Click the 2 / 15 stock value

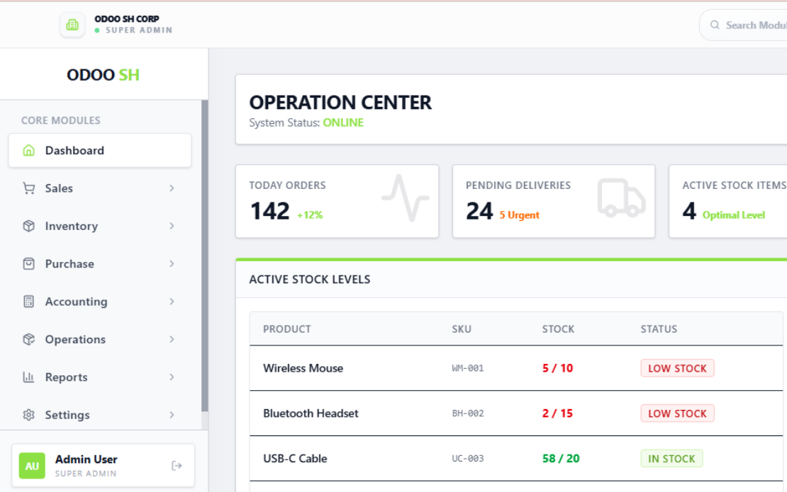[x=557, y=413]
